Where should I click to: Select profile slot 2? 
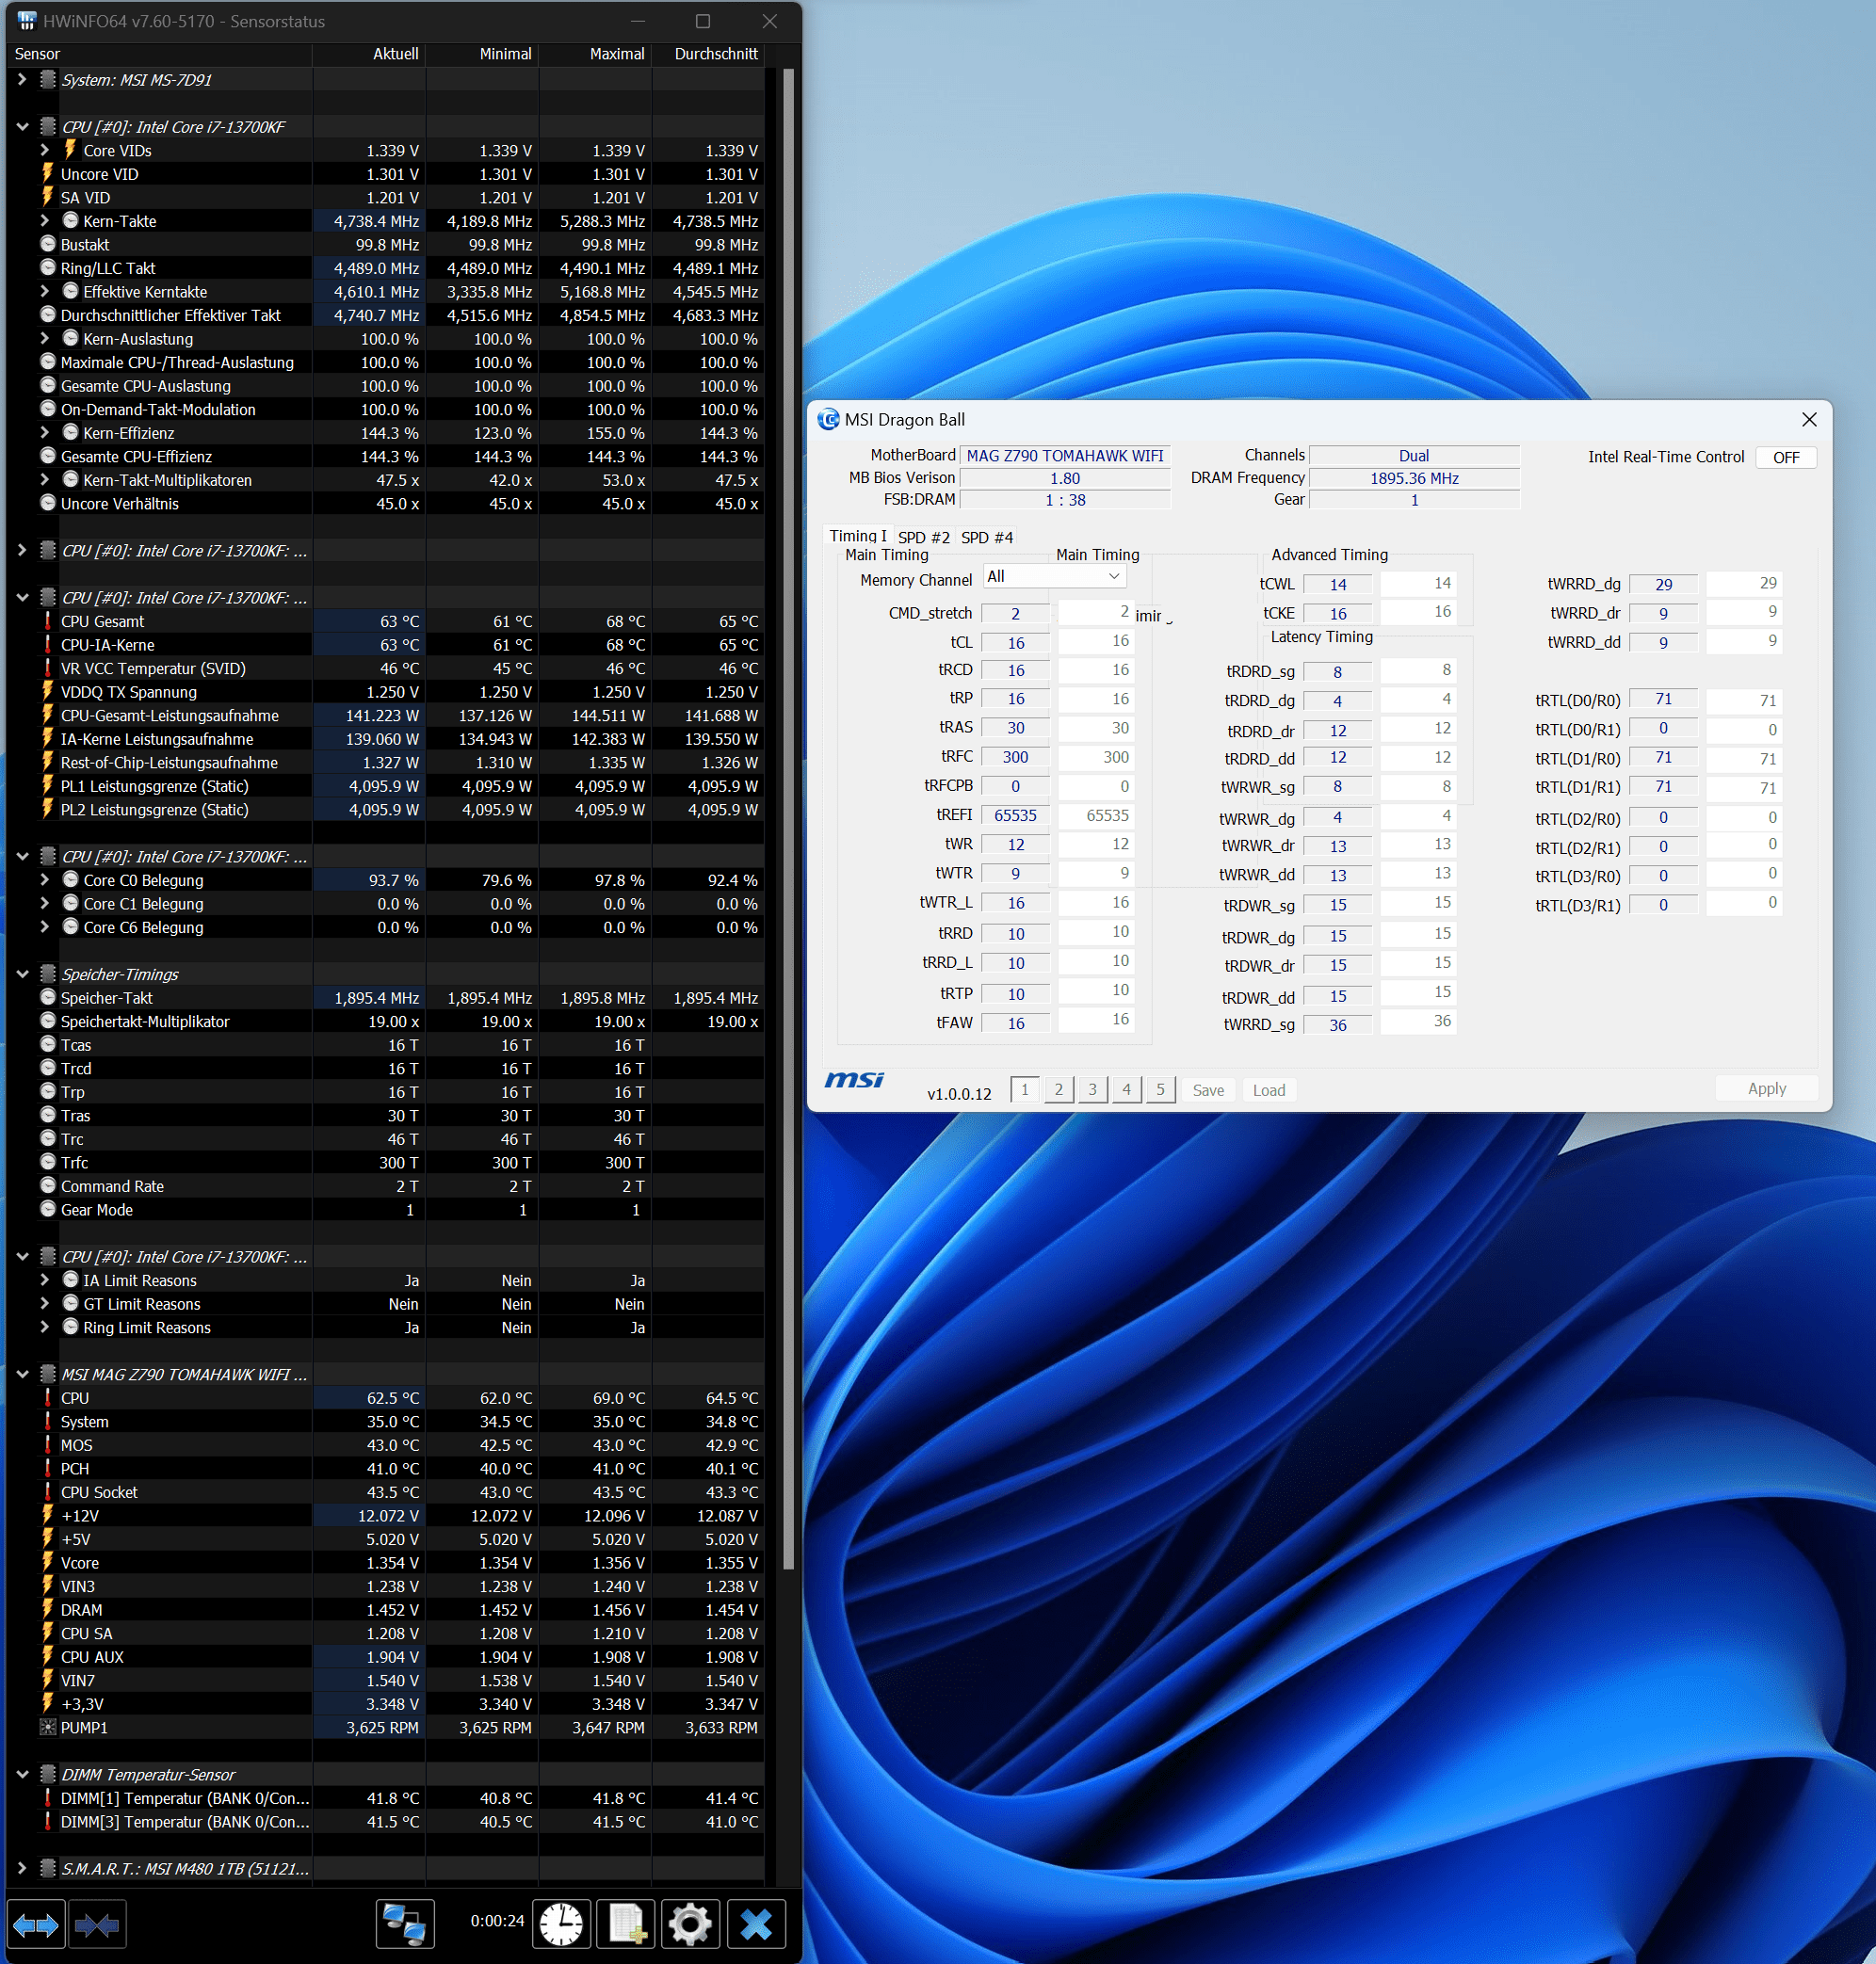(x=1058, y=1089)
